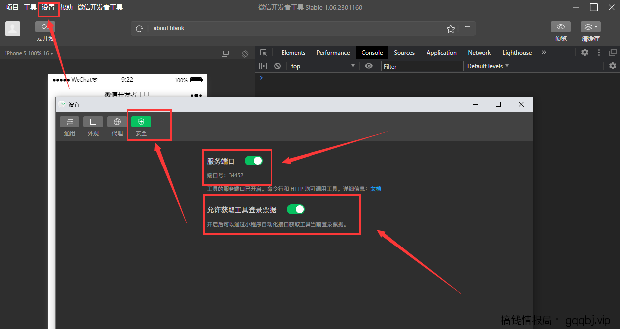Disable the 服务端口 service port toggle
The height and width of the screenshot is (329, 620).
(254, 161)
